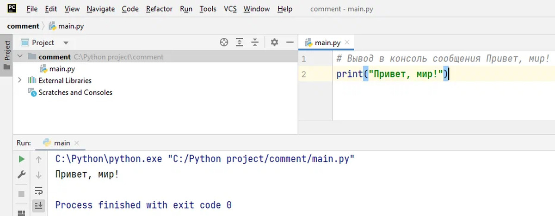
Task: Select main.py in the project tree
Action: (62, 69)
